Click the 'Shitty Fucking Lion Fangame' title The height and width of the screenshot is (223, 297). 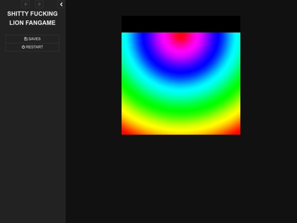(32, 18)
